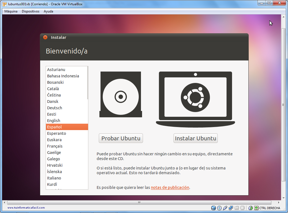Click the virtualization chip status icon
The image size is (288, 213).
click(x=243, y=208)
